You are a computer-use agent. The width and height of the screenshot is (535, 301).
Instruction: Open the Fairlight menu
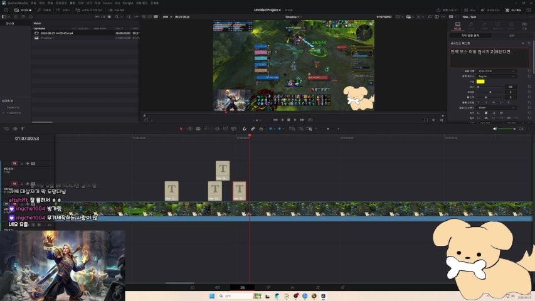tap(128, 3)
